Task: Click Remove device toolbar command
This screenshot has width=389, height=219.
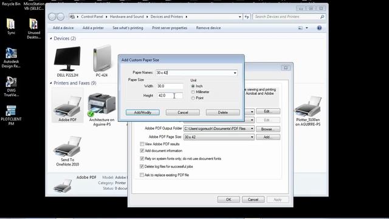Action: click(x=208, y=28)
